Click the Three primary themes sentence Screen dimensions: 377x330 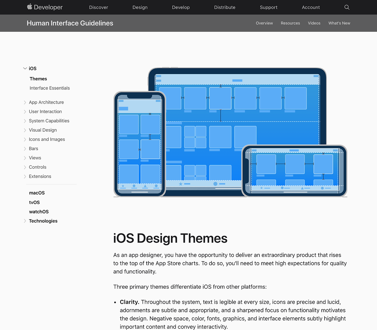tap(190, 287)
